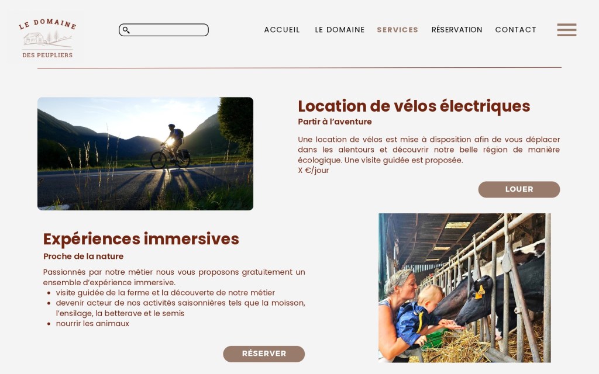Click the Location de vélos électriques heading
This screenshot has height=374, width=599.
pyautogui.click(x=414, y=106)
